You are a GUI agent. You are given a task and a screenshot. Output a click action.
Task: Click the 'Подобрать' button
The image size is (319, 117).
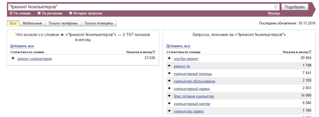click(x=295, y=7)
